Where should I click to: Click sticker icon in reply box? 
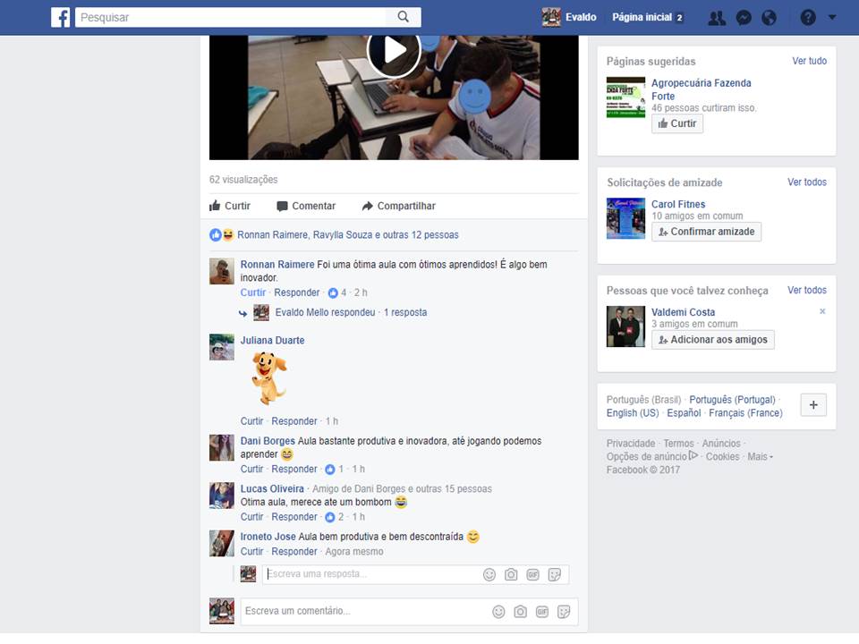[x=554, y=574]
